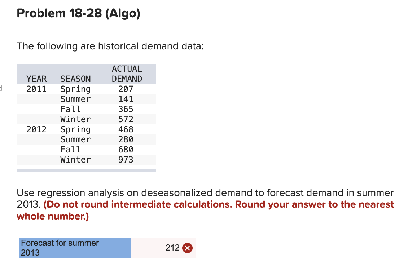Click the YEAR column header

click(x=36, y=79)
